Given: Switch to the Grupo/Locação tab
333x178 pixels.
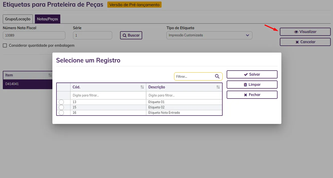Looking at the screenshot, I should click(18, 19).
